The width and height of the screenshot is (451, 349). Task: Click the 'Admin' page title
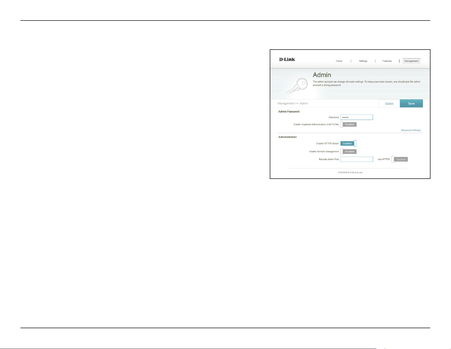coord(322,75)
